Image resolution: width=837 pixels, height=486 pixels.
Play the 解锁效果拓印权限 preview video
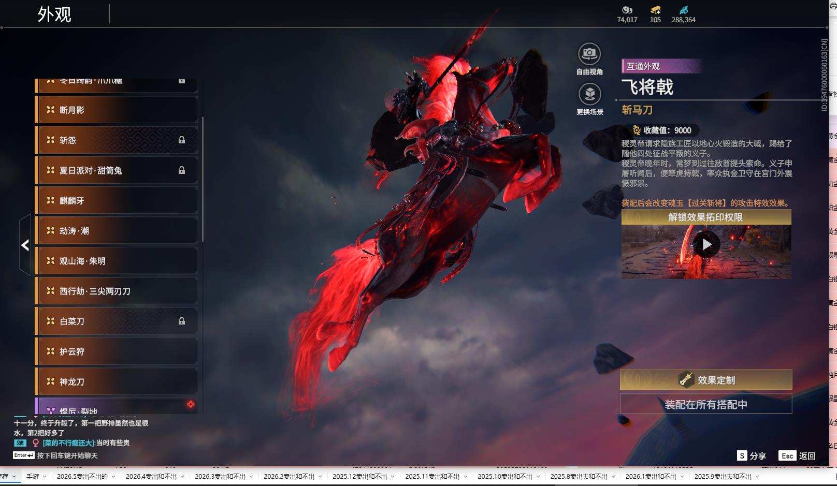[706, 244]
